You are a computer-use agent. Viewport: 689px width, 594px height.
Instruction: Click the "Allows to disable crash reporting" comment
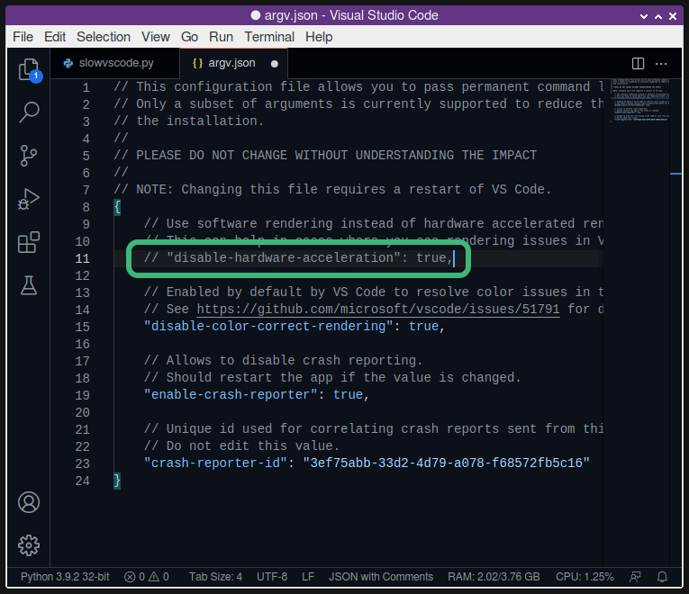click(x=283, y=360)
